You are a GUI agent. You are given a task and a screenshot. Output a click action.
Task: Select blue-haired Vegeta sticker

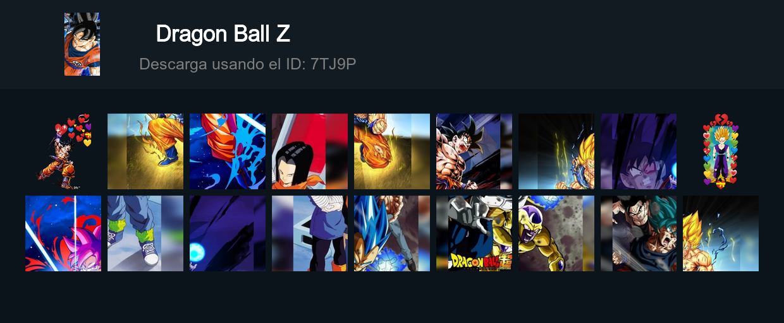point(392,233)
